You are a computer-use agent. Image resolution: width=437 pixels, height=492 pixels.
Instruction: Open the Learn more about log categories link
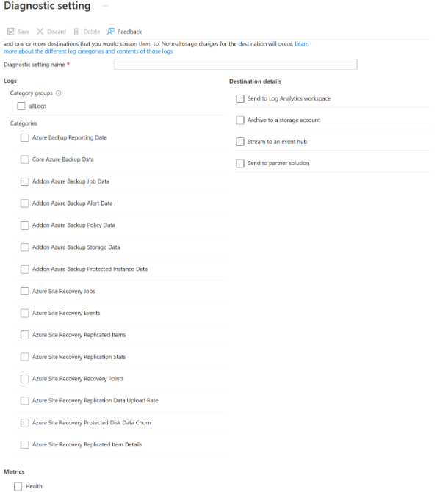pos(88,51)
